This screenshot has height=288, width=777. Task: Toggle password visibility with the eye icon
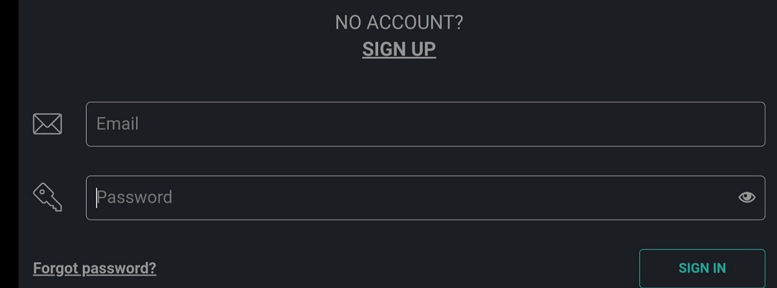point(747,197)
